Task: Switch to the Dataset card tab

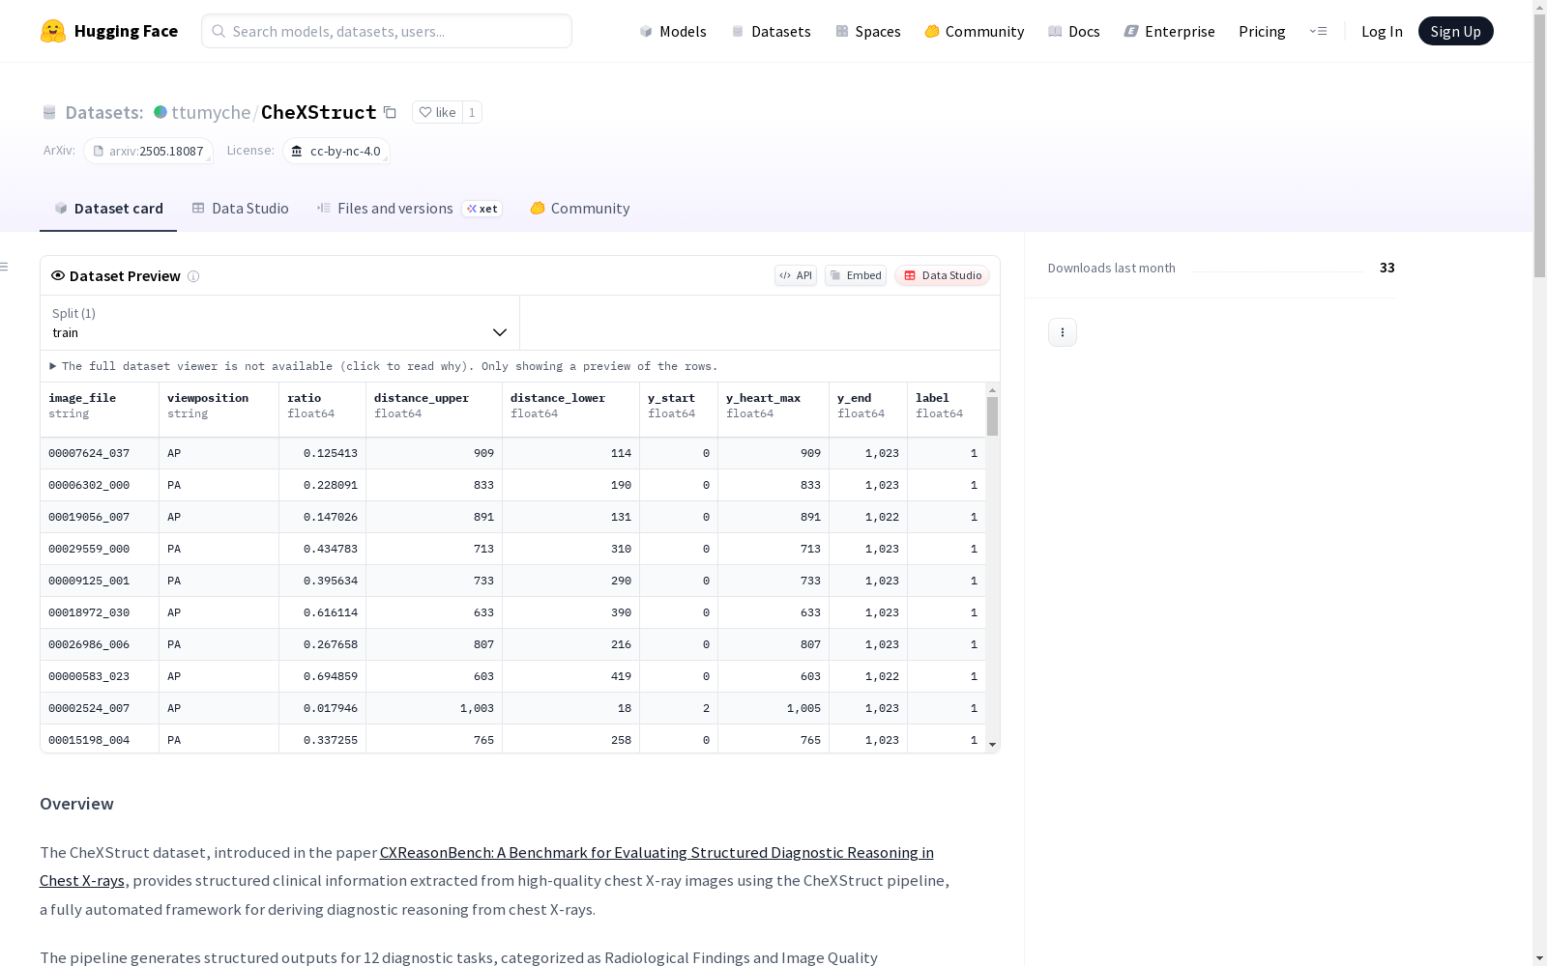Action: [x=108, y=209]
